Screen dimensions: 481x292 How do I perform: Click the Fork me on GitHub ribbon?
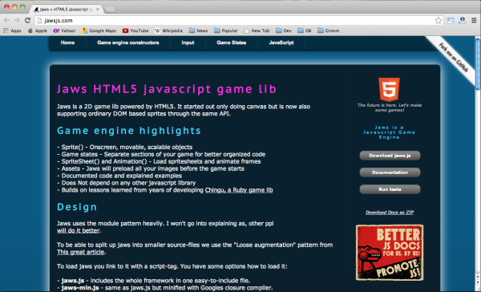pos(454,58)
